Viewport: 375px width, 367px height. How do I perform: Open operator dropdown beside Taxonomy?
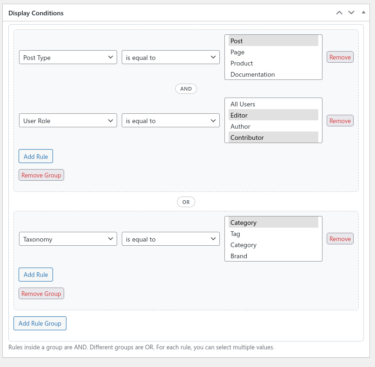(171, 239)
